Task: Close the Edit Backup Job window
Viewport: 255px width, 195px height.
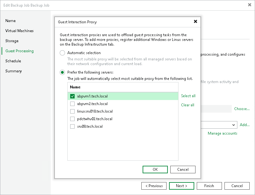Action: click(250, 5)
